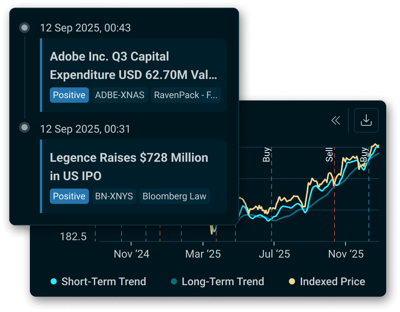Click the Short-Term Trend cyan color dot
Viewport: 400px width, 312px height.
[54, 282]
